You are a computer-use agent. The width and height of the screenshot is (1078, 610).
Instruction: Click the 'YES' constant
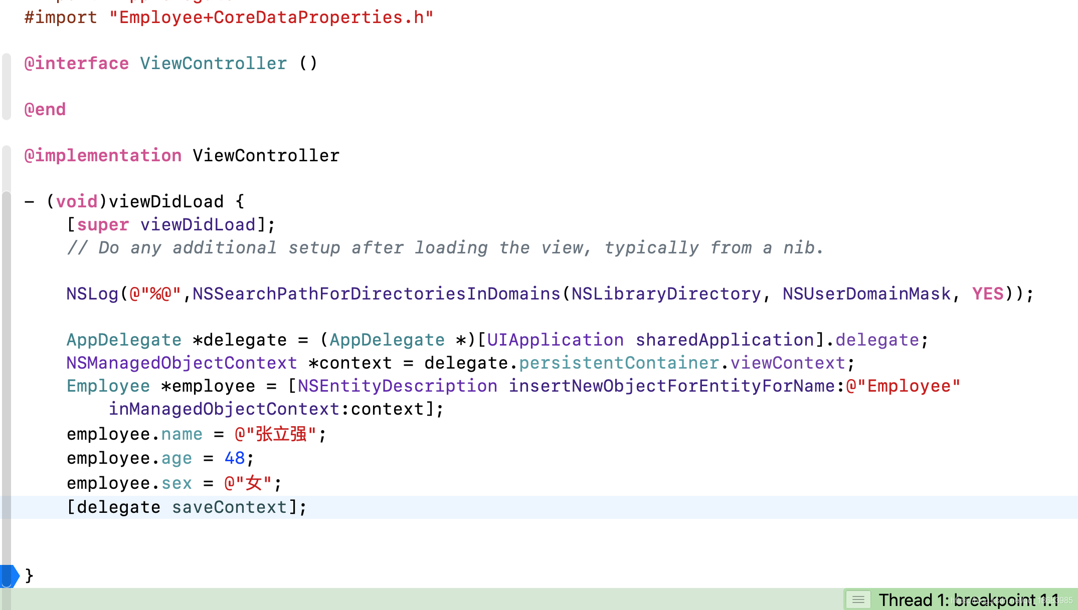(x=988, y=294)
